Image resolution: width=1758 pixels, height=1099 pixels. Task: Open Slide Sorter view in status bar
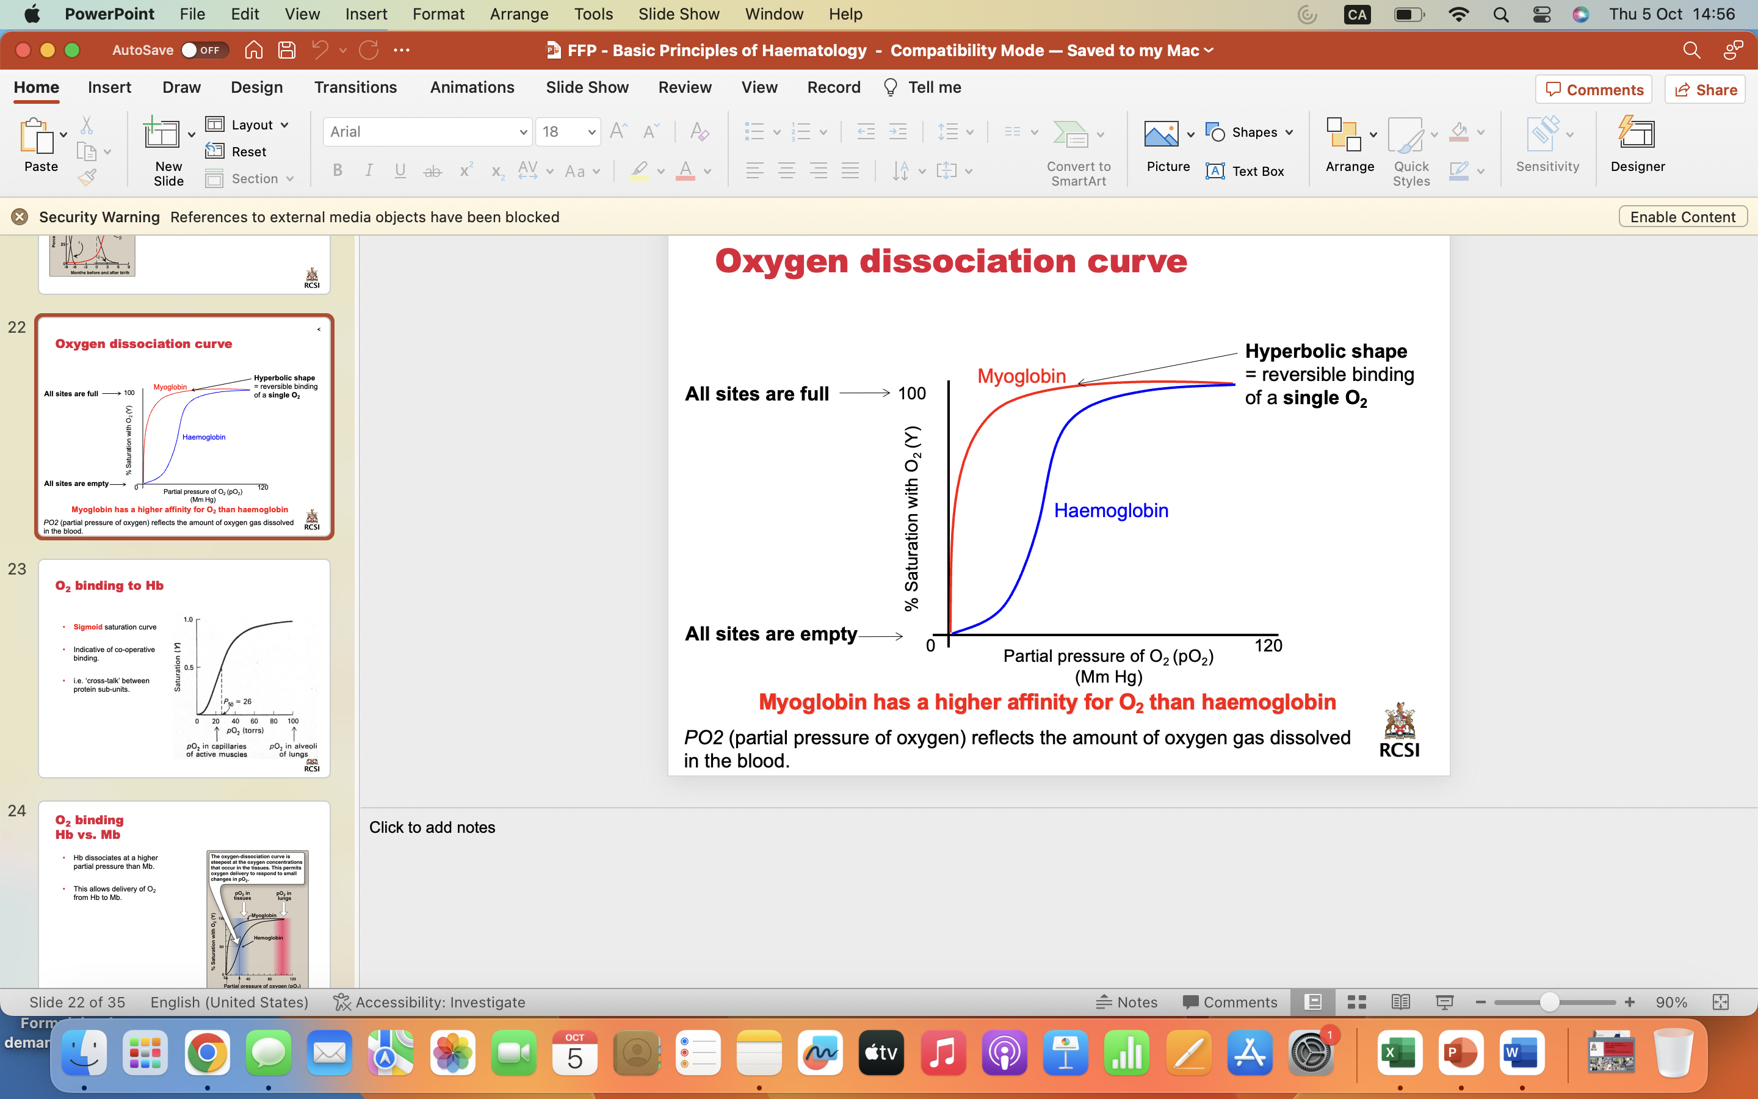[1356, 1003]
